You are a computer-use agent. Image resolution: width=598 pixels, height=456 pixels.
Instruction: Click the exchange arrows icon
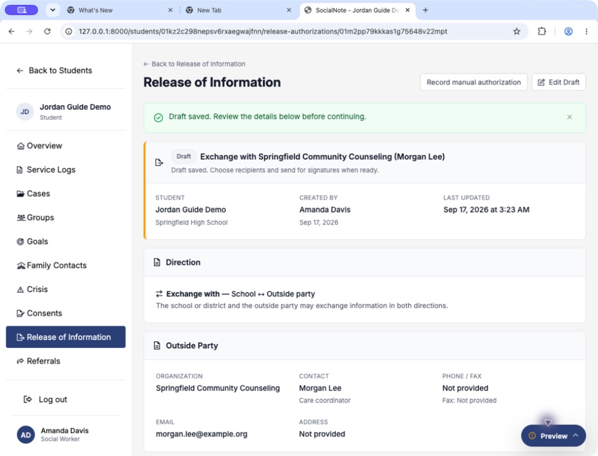coord(159,294)
